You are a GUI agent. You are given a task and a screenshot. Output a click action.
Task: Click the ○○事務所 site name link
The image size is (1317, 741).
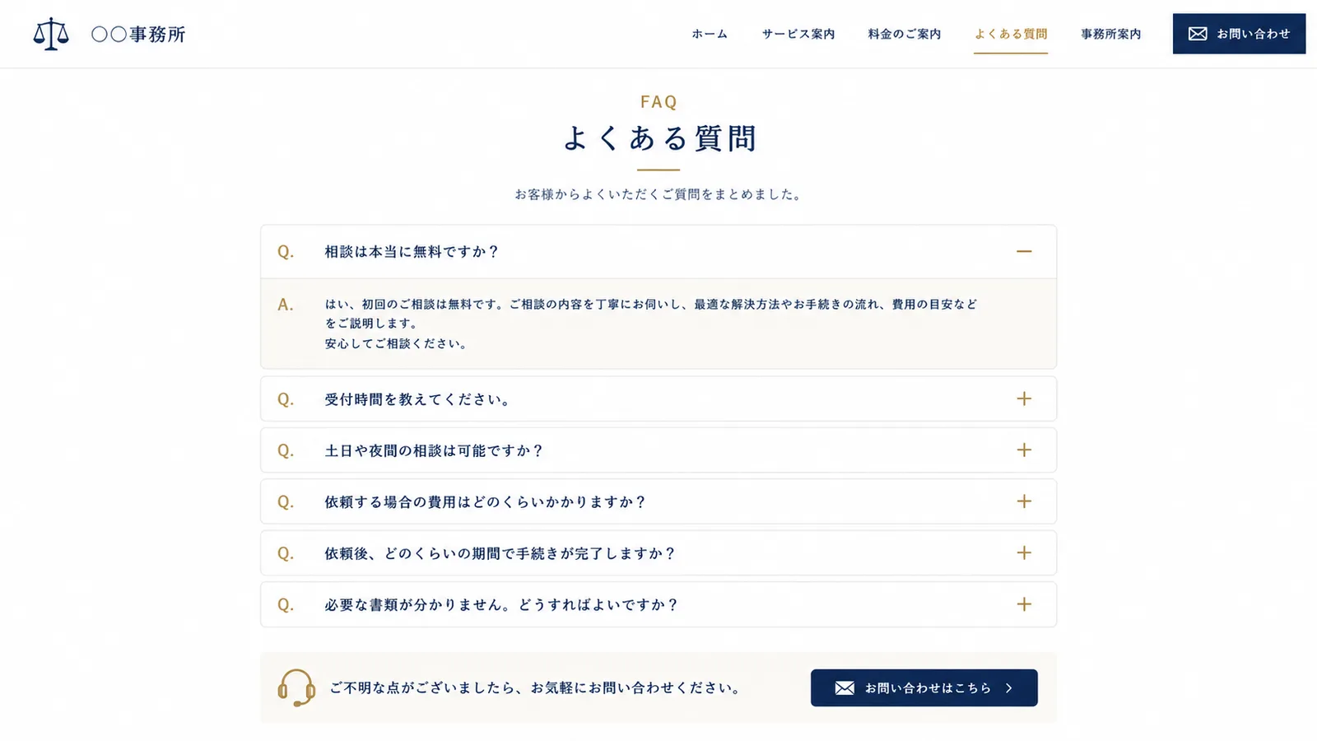138,34
